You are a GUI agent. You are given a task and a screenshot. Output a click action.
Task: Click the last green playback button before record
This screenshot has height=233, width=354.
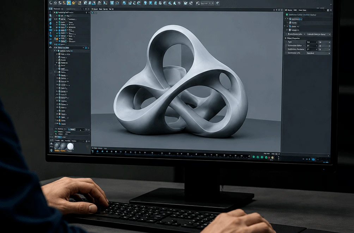(266, 157)
